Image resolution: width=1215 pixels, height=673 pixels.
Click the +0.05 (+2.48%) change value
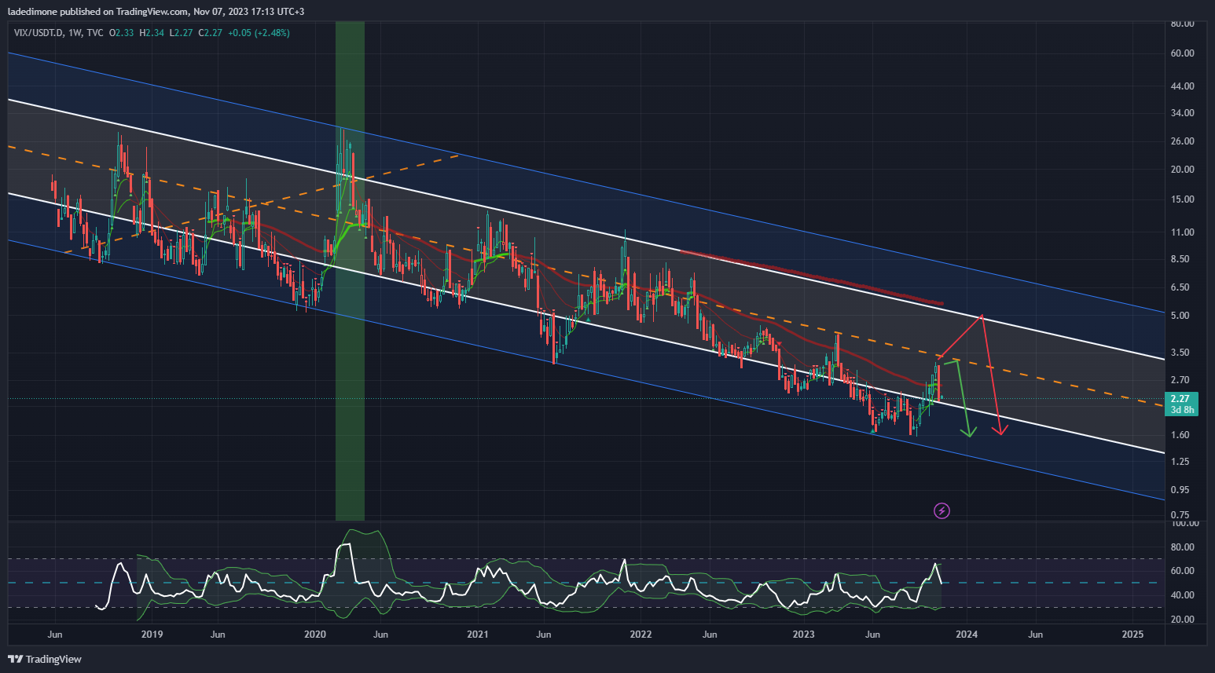coord(259,33)
